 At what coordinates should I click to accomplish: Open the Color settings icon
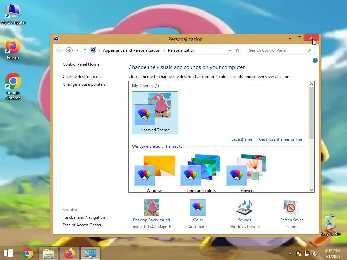coord(198,208)
